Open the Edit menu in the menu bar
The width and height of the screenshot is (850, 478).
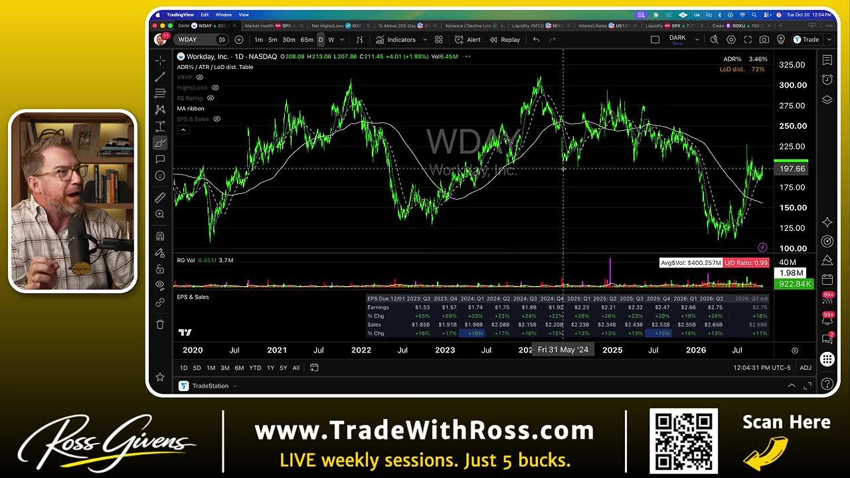(x=205, y=15)
